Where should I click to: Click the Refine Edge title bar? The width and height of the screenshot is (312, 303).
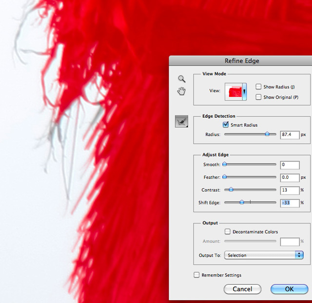[240, 61]
